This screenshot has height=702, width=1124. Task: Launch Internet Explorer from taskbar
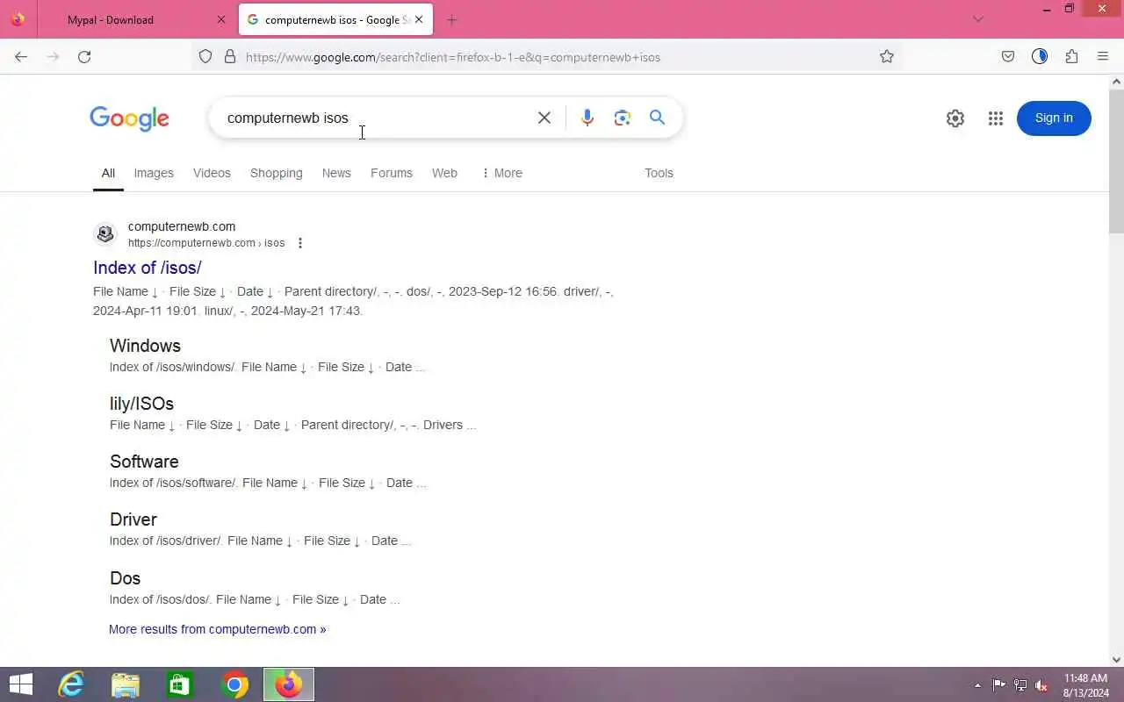click(71, 684)
